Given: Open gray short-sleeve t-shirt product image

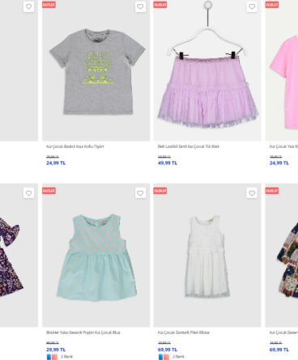Looking at the screenshot, I should (96, 70).
